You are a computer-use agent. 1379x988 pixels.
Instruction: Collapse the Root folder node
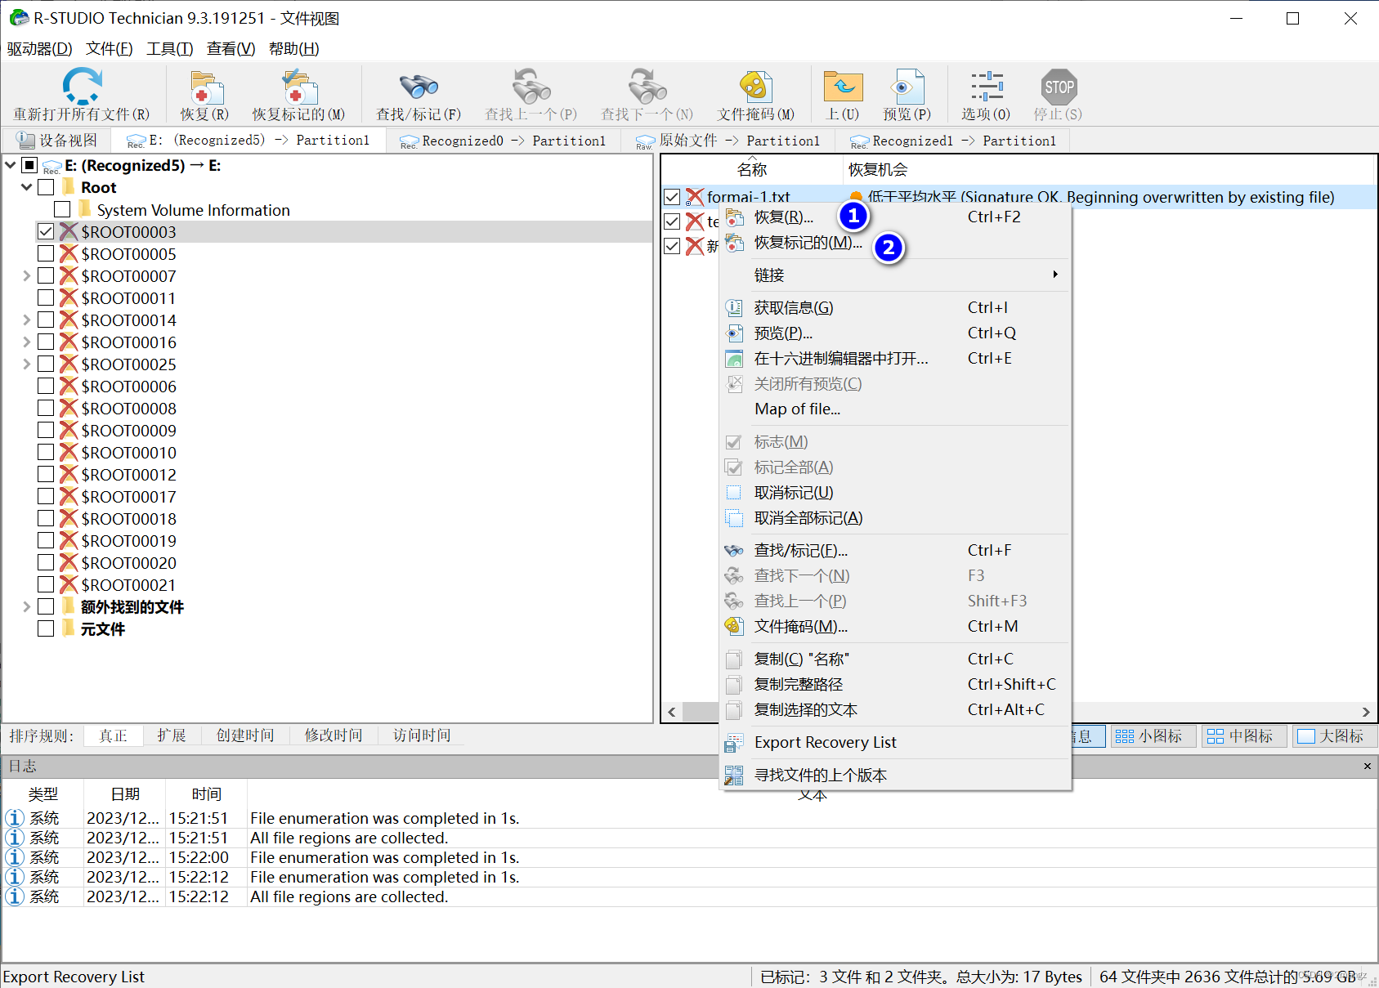tap(27, 188)
